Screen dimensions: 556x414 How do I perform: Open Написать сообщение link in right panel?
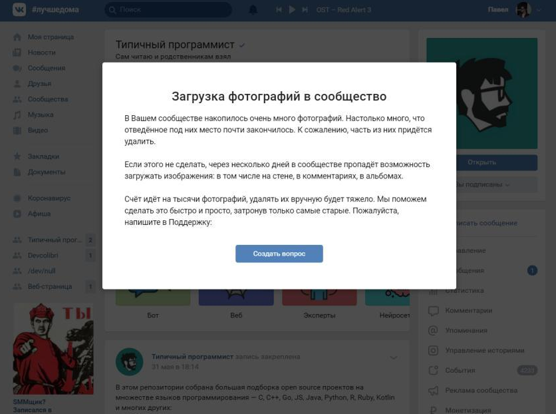tap(487, 223)
